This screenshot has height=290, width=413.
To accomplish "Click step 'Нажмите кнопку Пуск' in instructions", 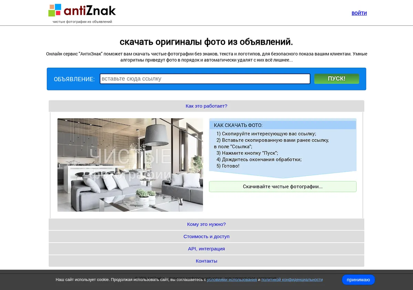I will tap(247, 153).
